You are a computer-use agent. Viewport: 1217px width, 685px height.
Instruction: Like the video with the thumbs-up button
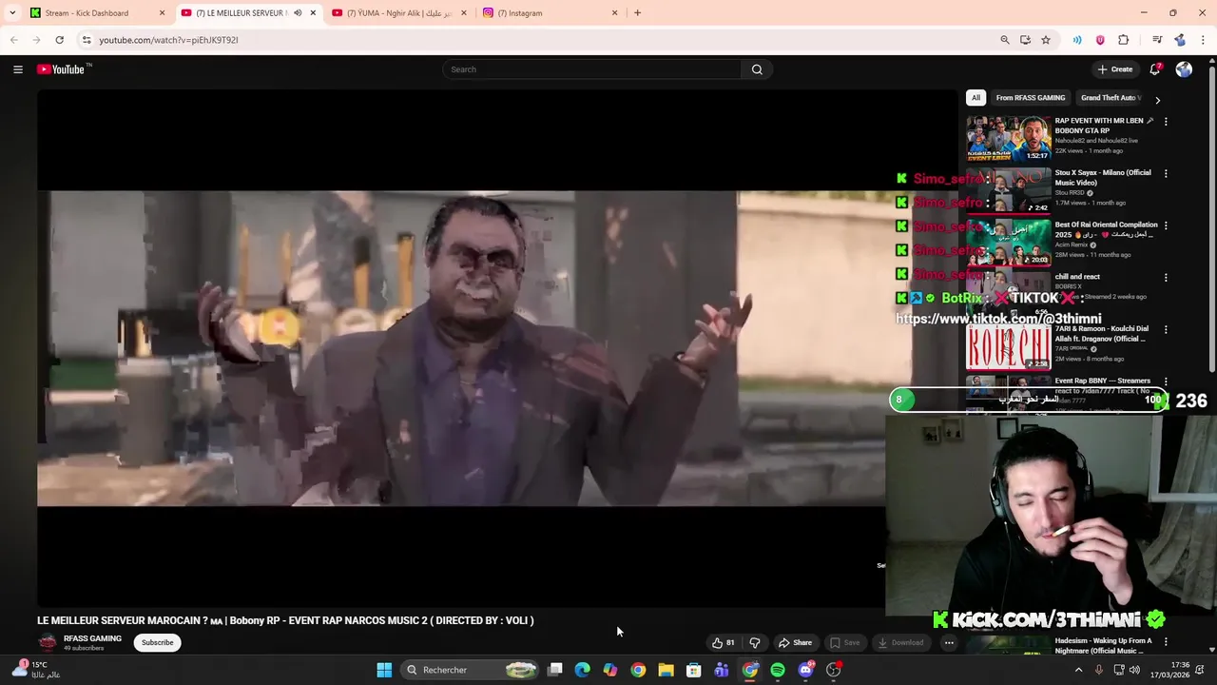(723, 643)
